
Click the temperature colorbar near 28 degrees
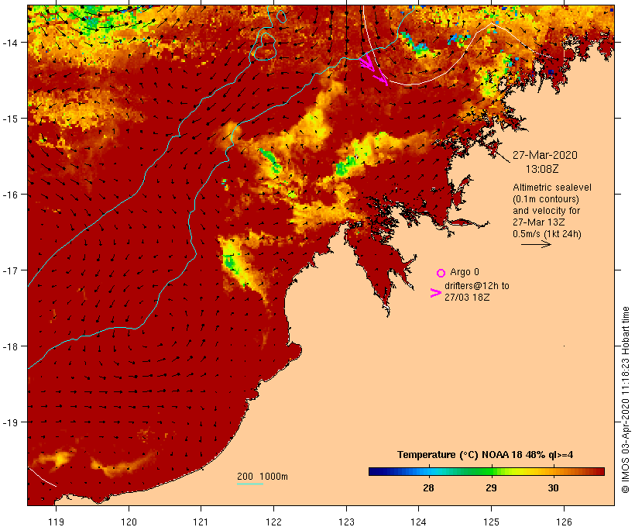[428, 471]
